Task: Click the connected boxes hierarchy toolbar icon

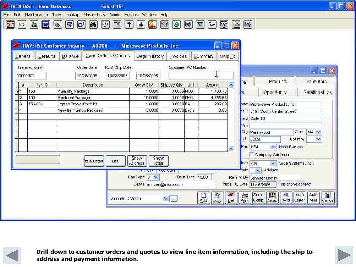Action: click(212, 24)
